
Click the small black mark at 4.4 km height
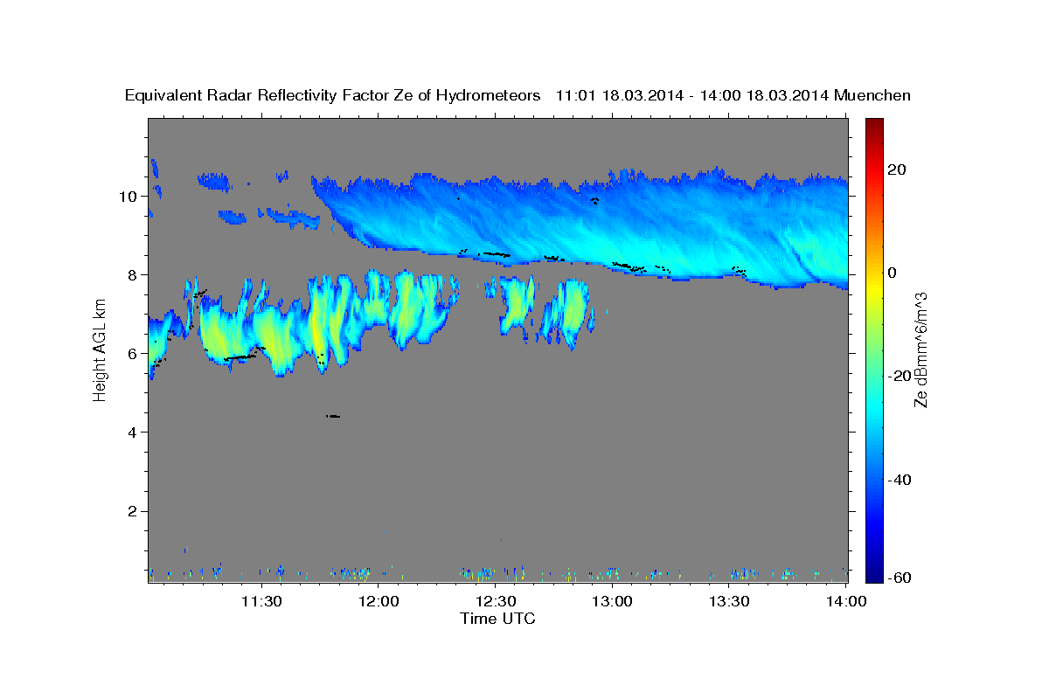[x=332, y=417]
